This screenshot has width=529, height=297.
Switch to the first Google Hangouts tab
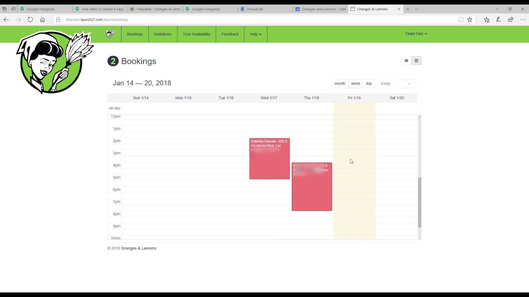[x=45, y=9]
